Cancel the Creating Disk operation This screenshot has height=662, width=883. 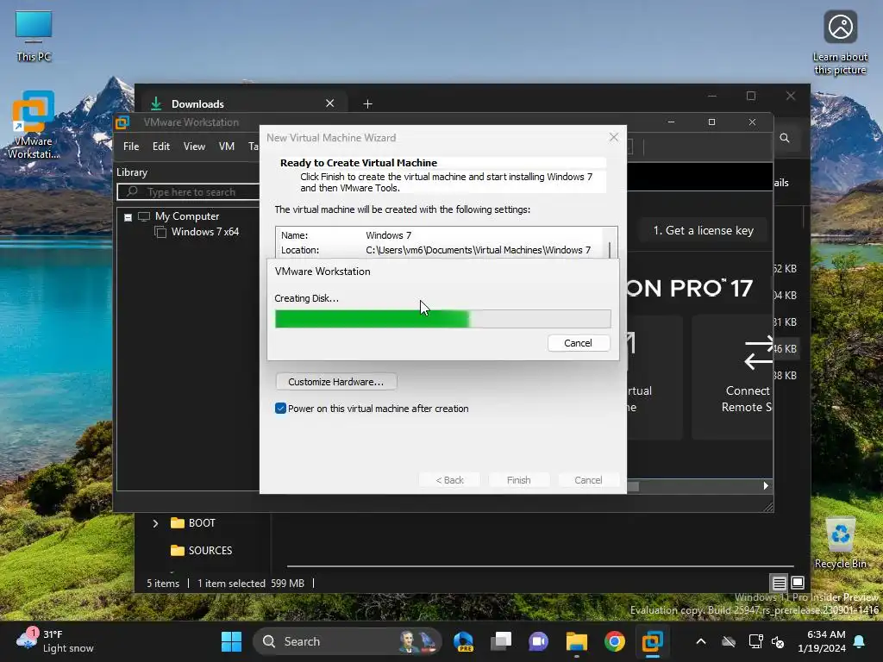tap(579, 343)
